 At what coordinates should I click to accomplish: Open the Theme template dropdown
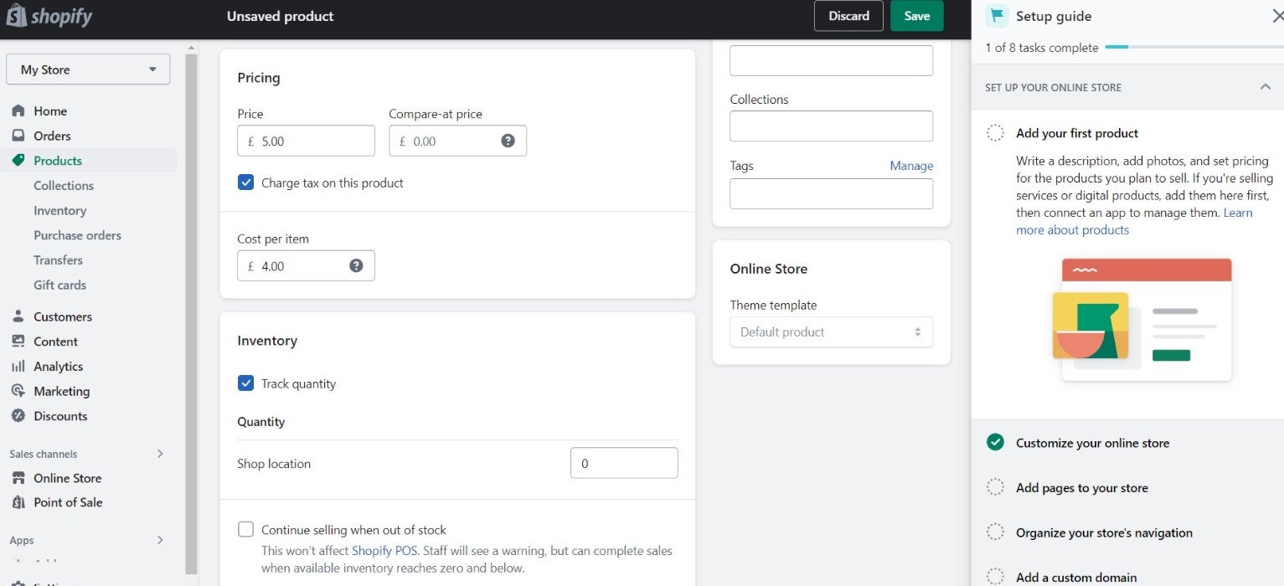tap(831, 332)
